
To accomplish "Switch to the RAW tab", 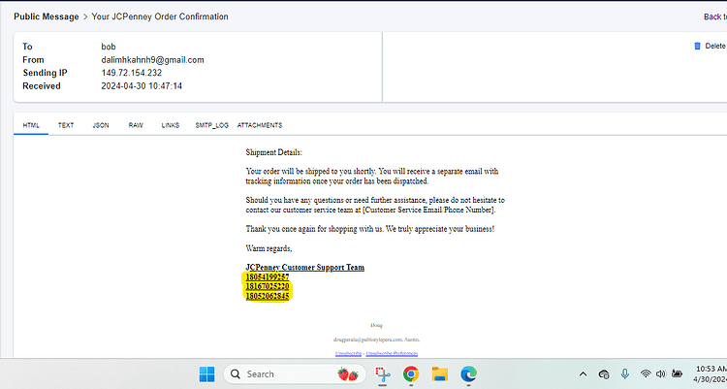I will pyautogui.click(x=136, y=125).
